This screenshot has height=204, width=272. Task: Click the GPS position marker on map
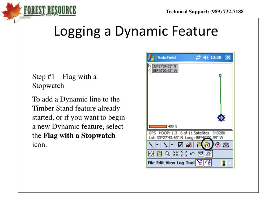click(221, 118)
